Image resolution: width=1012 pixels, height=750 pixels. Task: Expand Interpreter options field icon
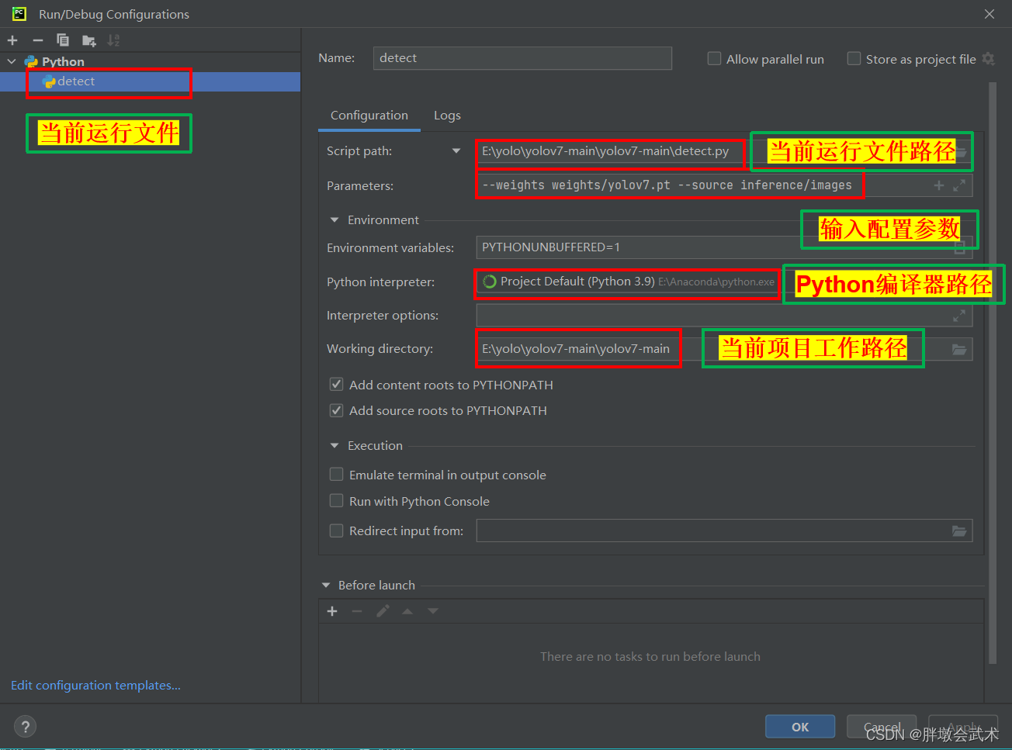(x=959, y=316)
